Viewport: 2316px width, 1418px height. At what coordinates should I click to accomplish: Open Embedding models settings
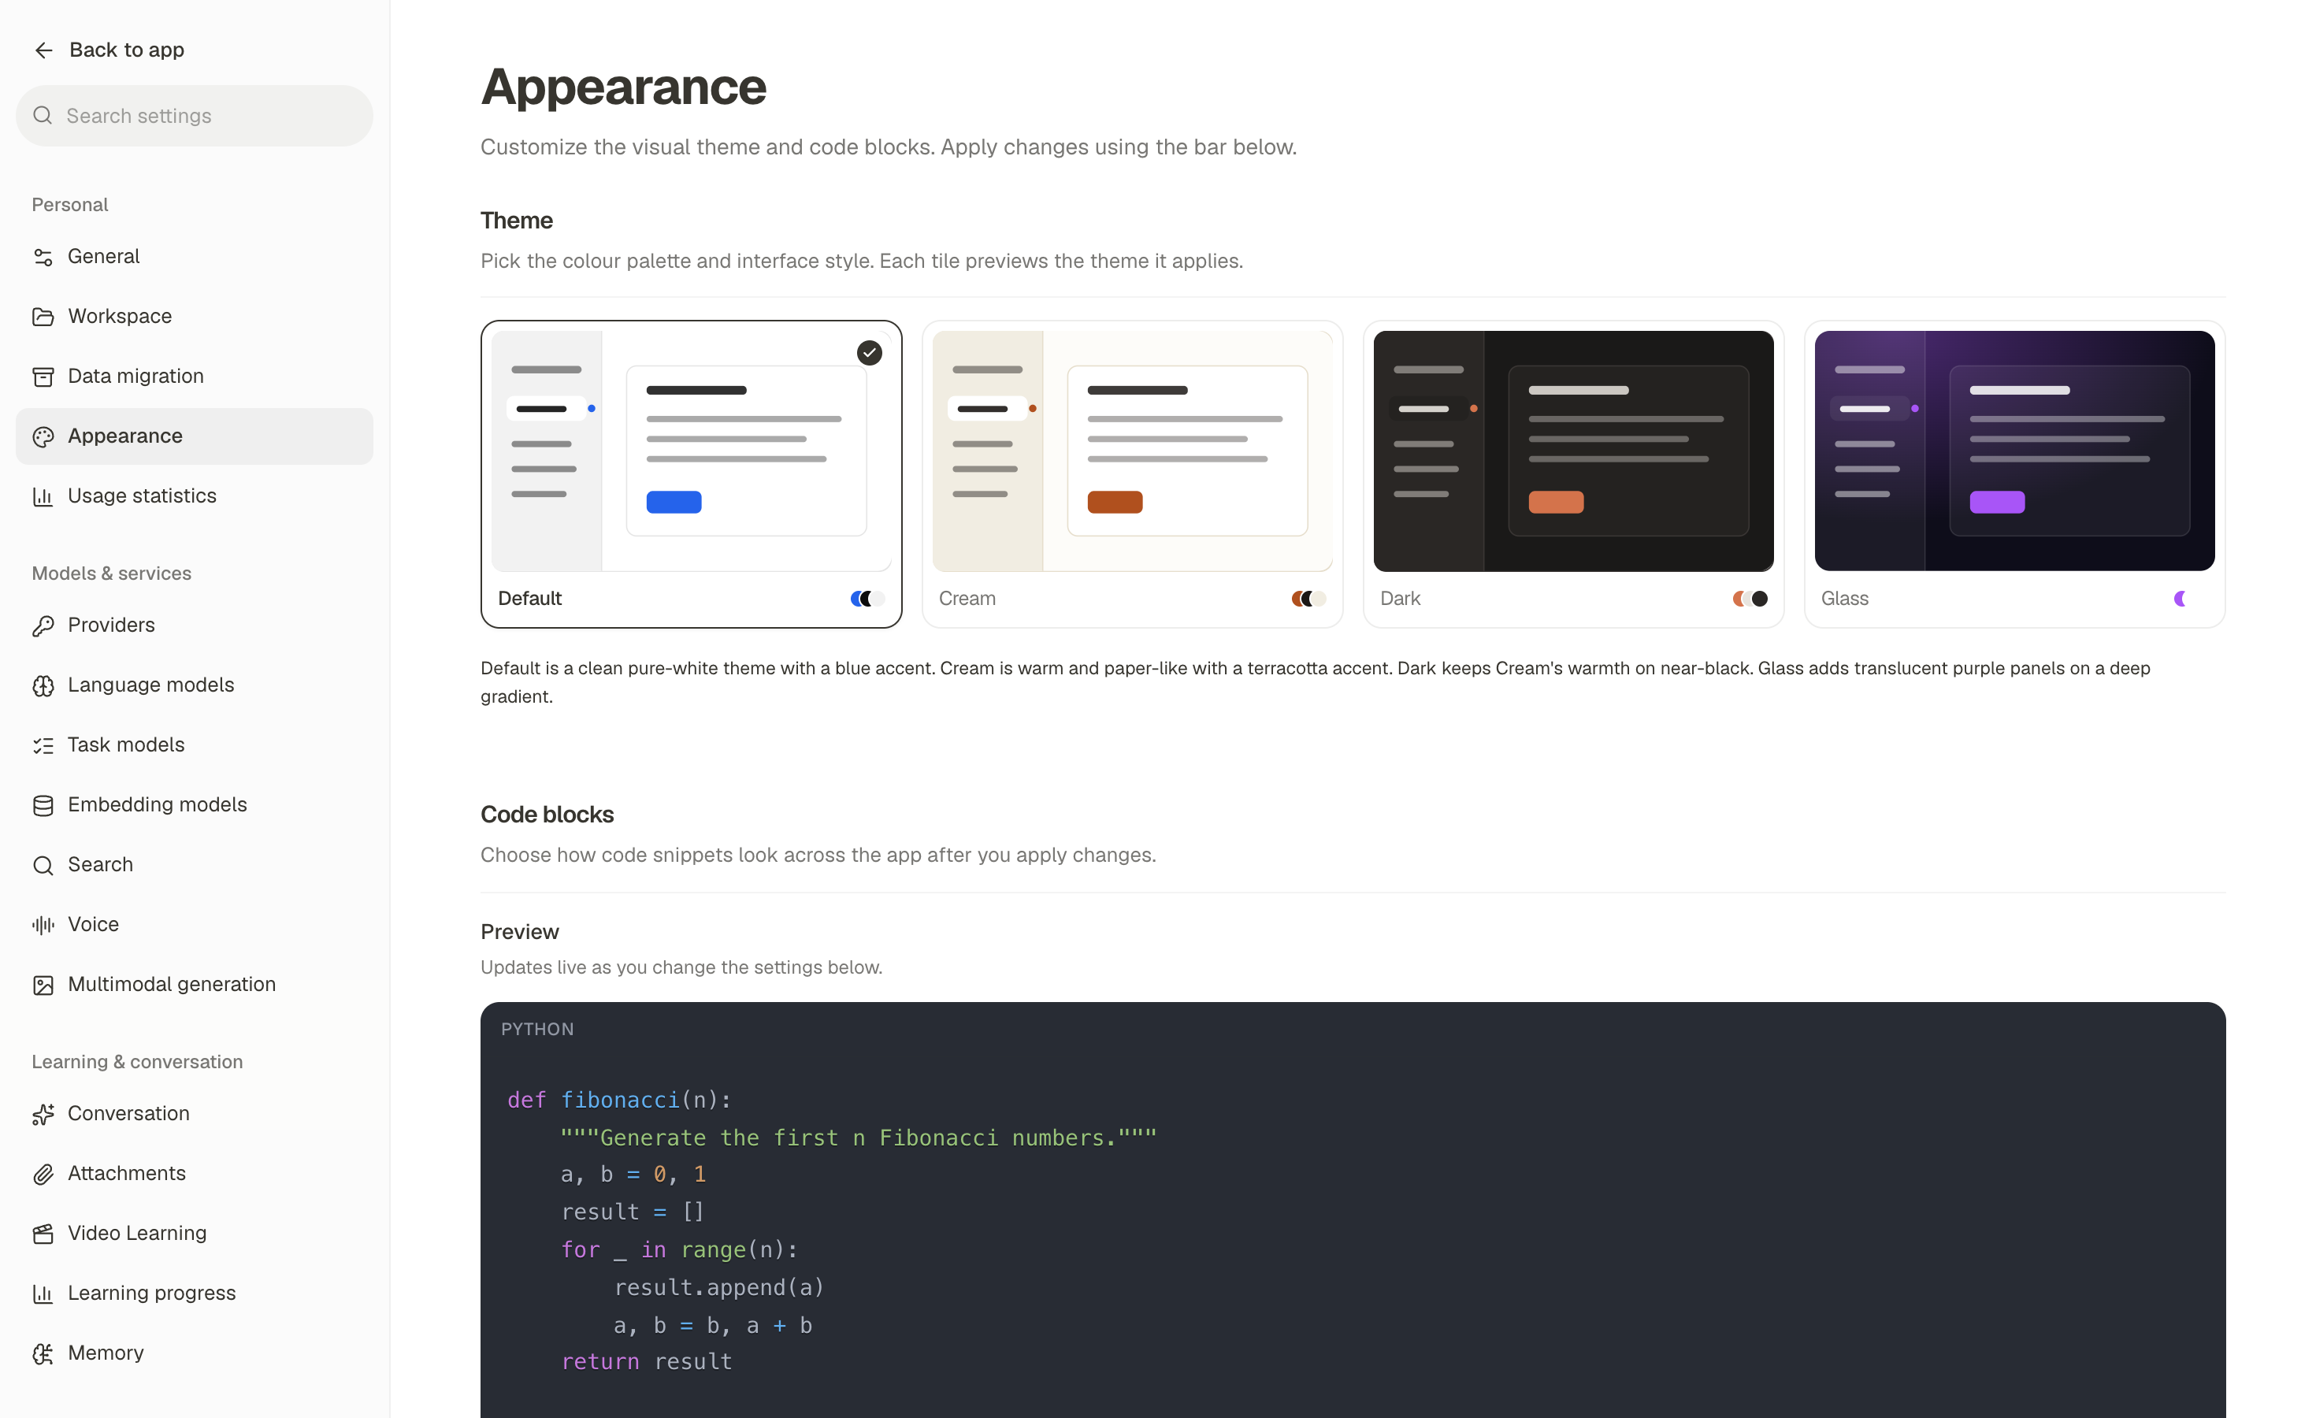tap(195, 804)
